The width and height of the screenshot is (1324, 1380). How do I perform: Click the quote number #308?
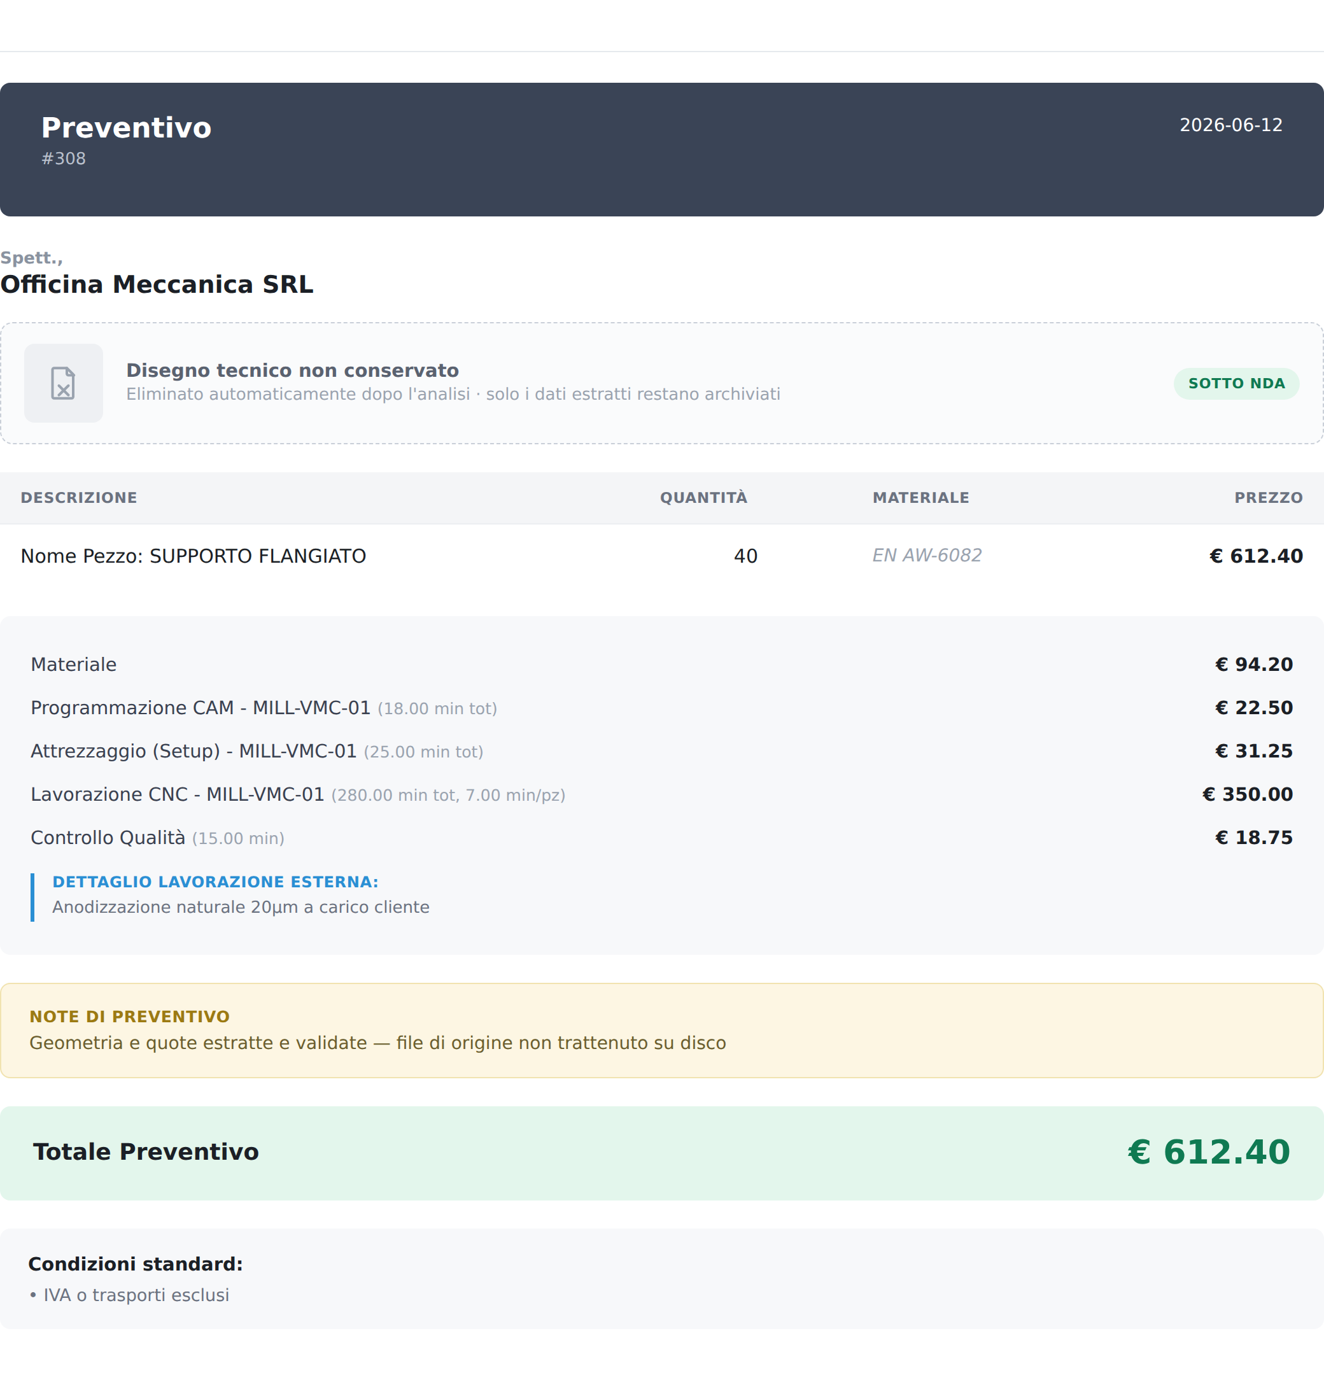(64, 159)
